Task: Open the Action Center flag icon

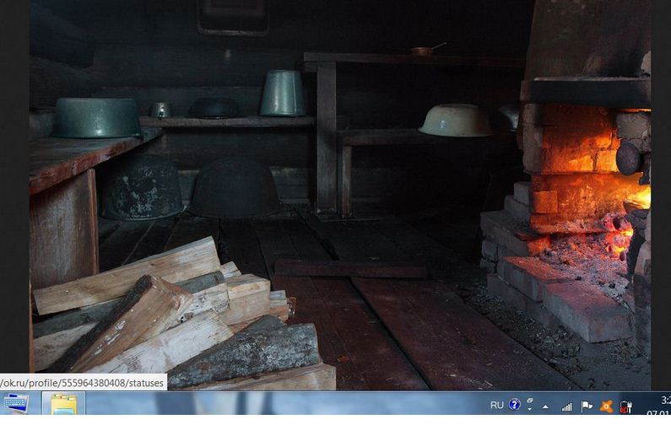Action: [x=587, y=406]
